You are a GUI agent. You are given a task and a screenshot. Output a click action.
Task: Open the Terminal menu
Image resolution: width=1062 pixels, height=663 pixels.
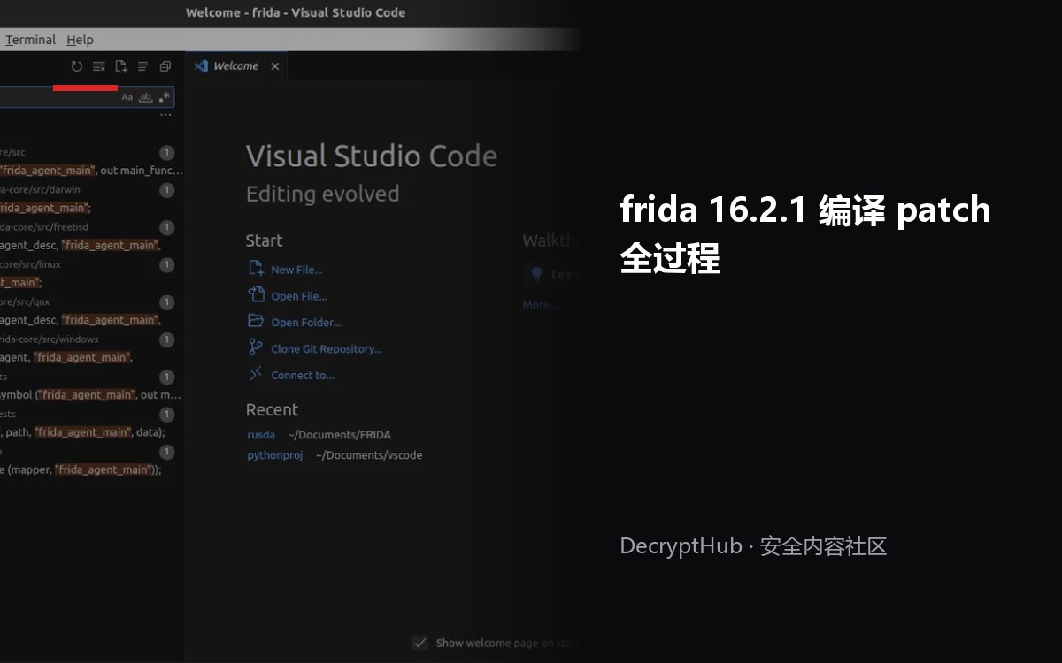click(30, 40)
